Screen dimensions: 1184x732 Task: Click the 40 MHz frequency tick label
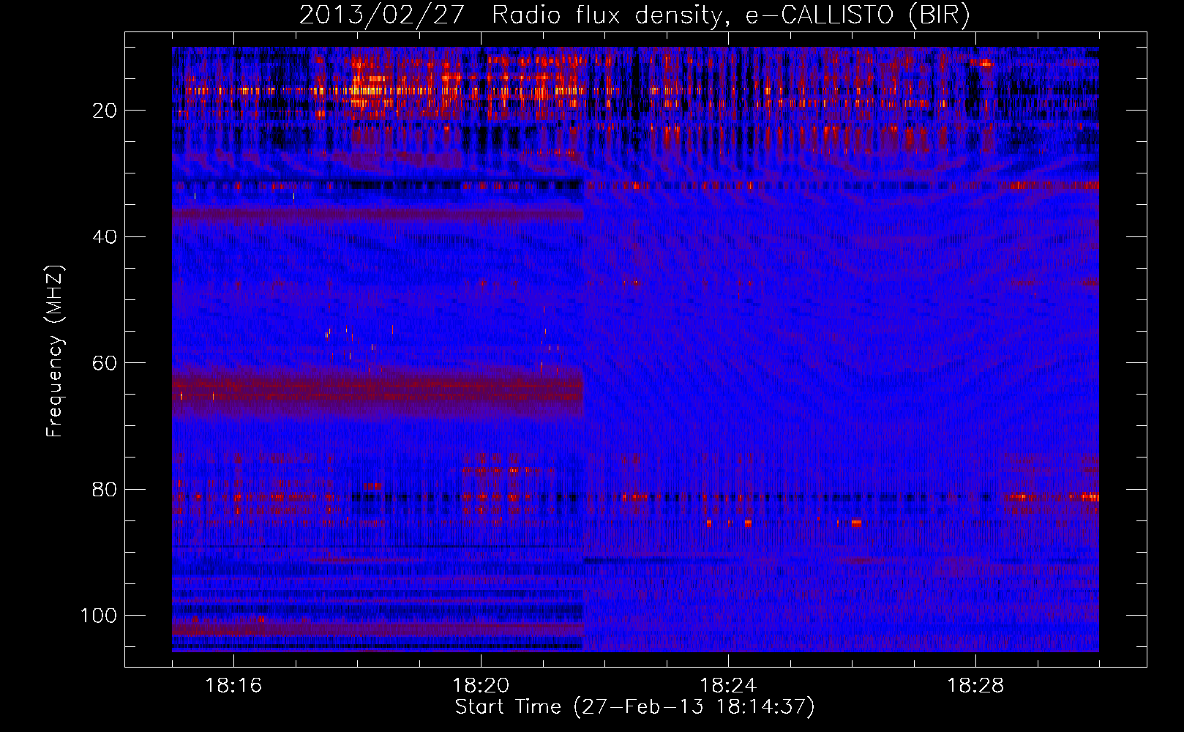coord(105,237)
